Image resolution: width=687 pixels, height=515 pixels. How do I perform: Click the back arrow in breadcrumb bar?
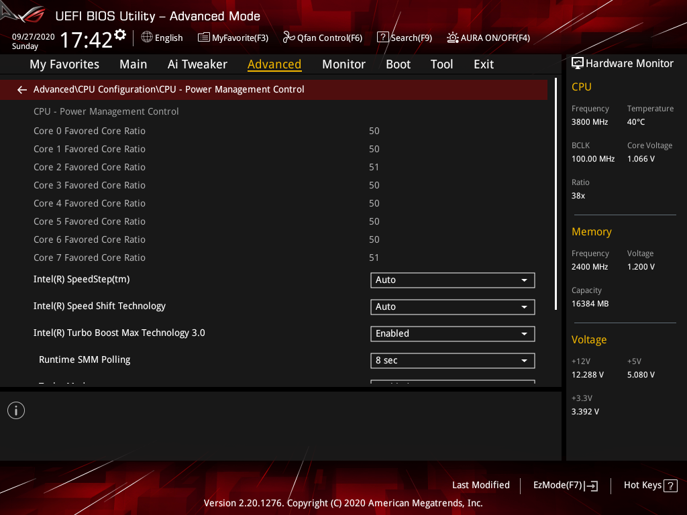22,90
